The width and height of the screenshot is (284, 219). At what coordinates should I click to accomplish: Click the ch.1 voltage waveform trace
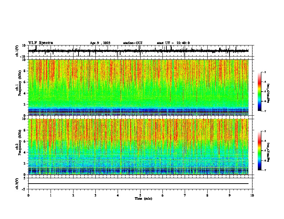pos(138,51)
